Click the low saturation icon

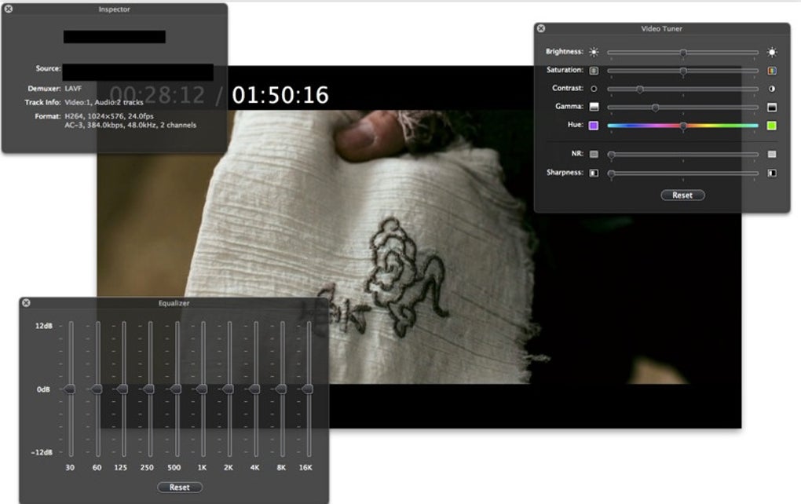tap(594, 71)
